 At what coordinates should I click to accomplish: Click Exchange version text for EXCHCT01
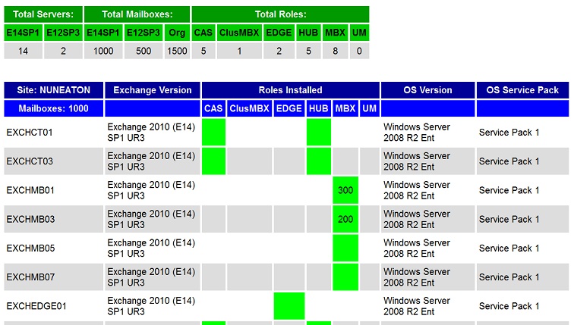click(151, 132)
